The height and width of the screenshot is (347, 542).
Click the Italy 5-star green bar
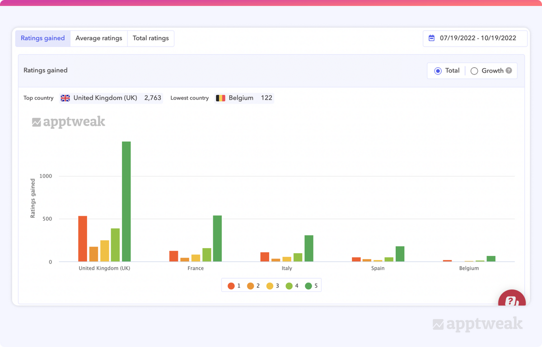pyautogui.click(x=309, y=248)
